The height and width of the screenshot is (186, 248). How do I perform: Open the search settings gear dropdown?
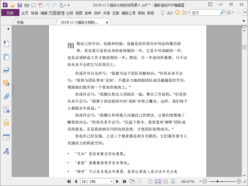(230, 12)
